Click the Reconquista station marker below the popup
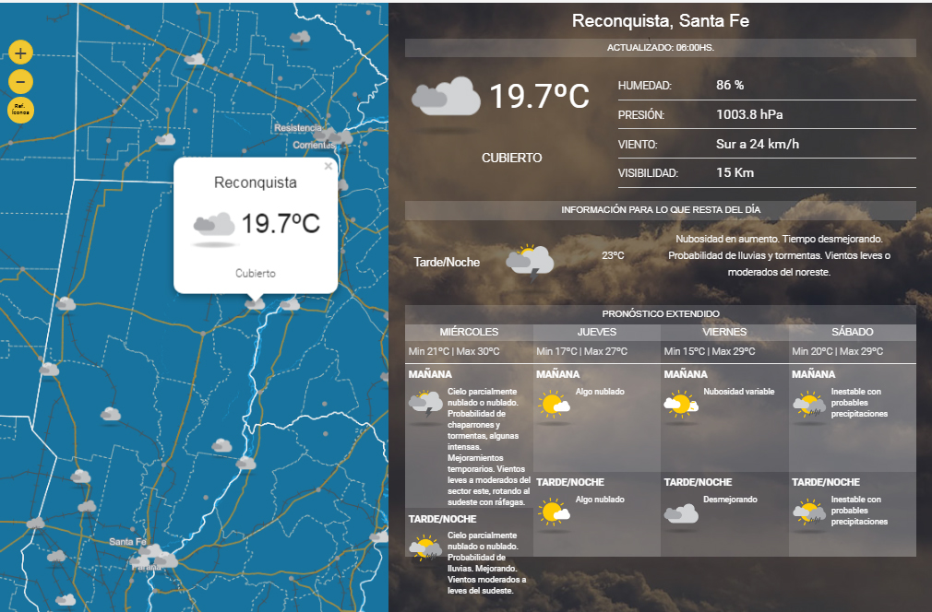This screenshot has width=932, height=612. (256, 302)
